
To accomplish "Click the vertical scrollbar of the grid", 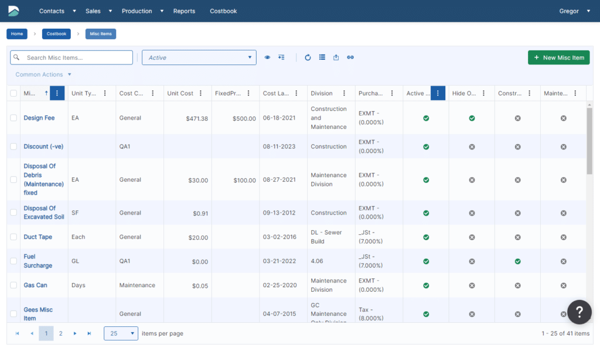I will coord(589,141).
